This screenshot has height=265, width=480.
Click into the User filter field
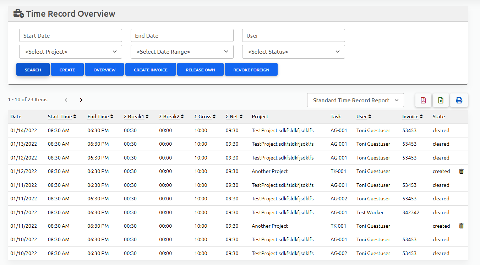(294, 36)
